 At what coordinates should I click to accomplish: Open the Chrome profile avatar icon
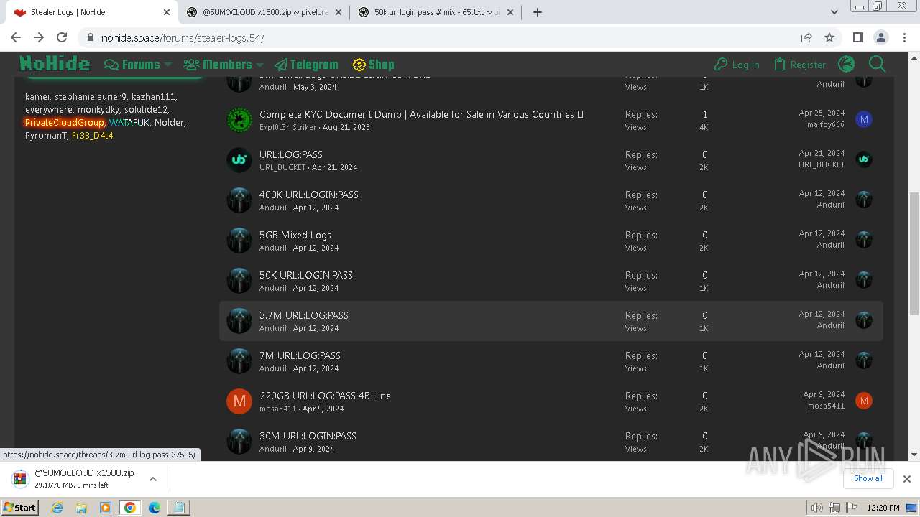881,37
